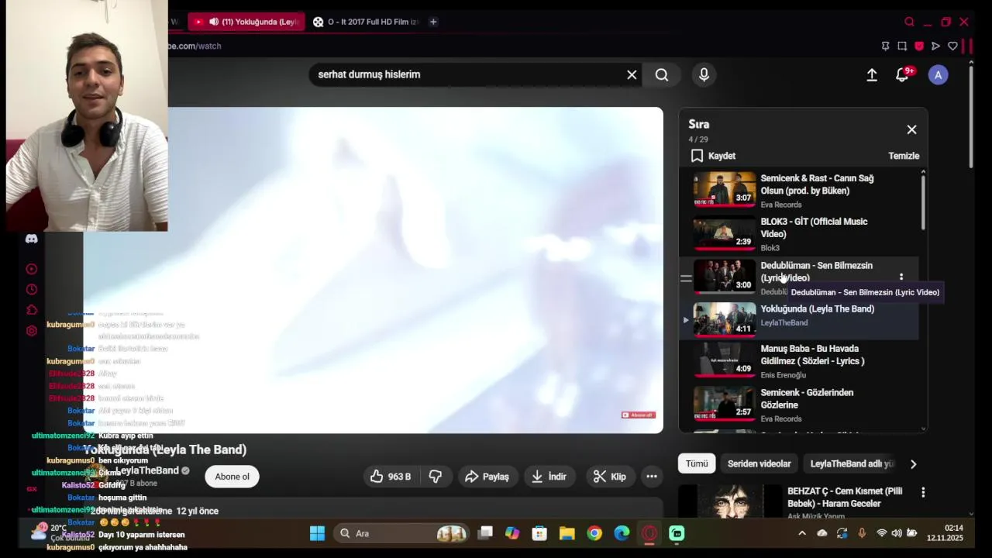Clear the search box with X

pyautogui.click(x=632, y=74)
